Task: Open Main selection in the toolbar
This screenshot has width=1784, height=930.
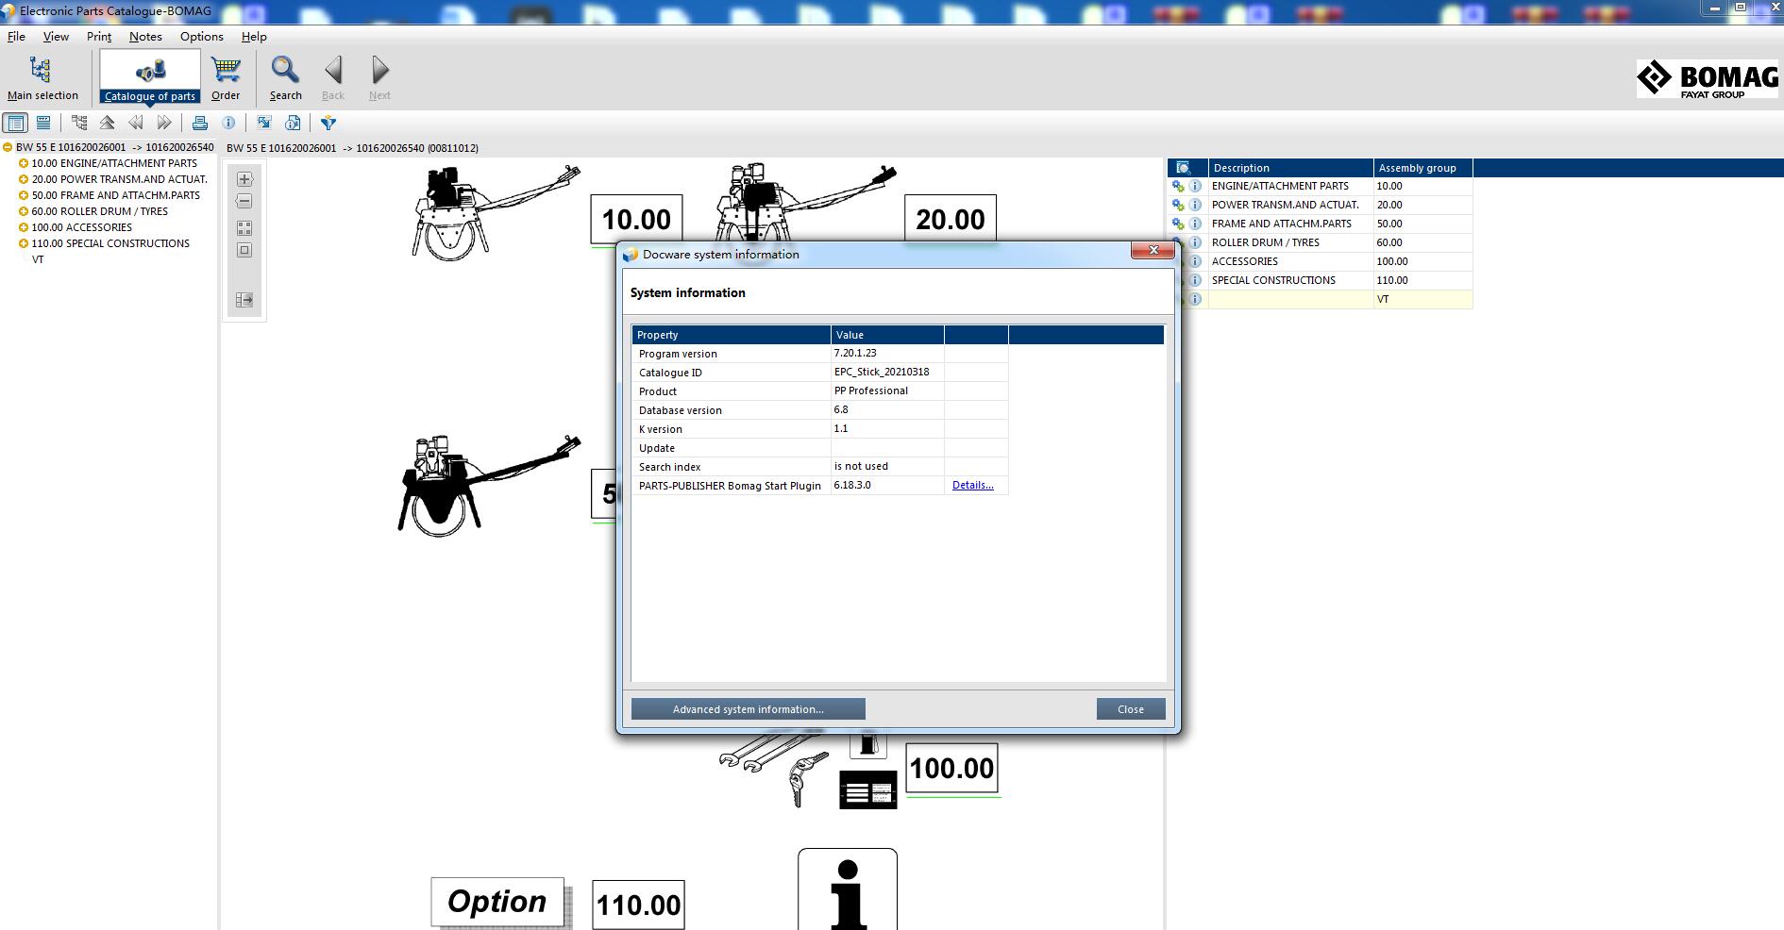Action: pyautogui.click(x=42, y=77)
